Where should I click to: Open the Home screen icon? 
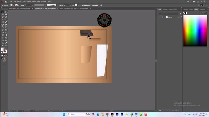pyautogui.click(x=6, y=2)
